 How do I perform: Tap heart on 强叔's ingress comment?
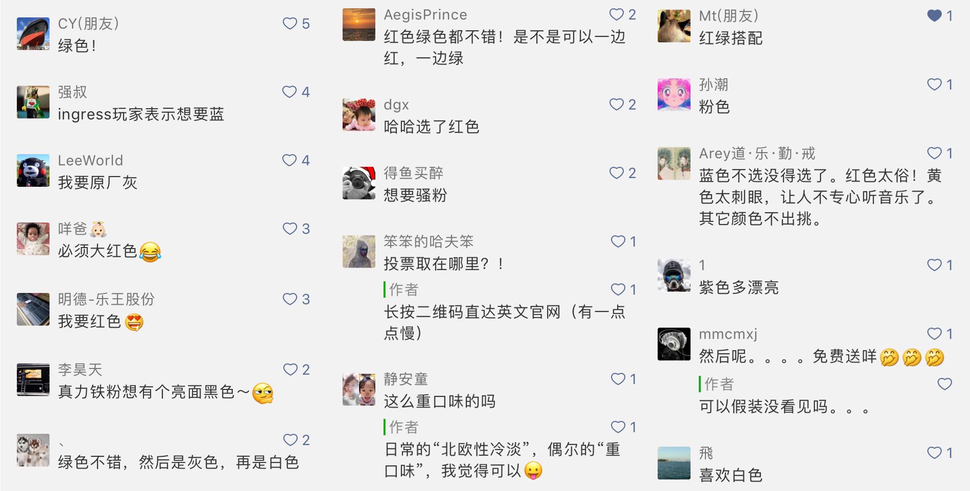click(x=289, y=92)
